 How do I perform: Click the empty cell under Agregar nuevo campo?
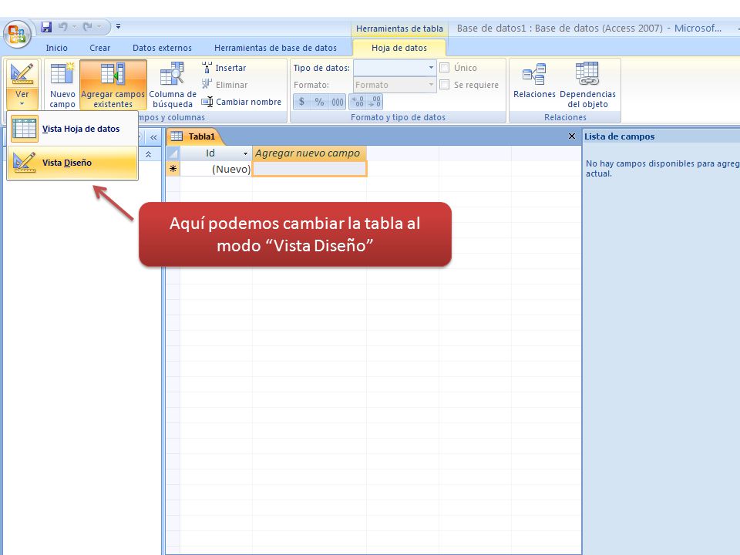[x=310, y=169]
